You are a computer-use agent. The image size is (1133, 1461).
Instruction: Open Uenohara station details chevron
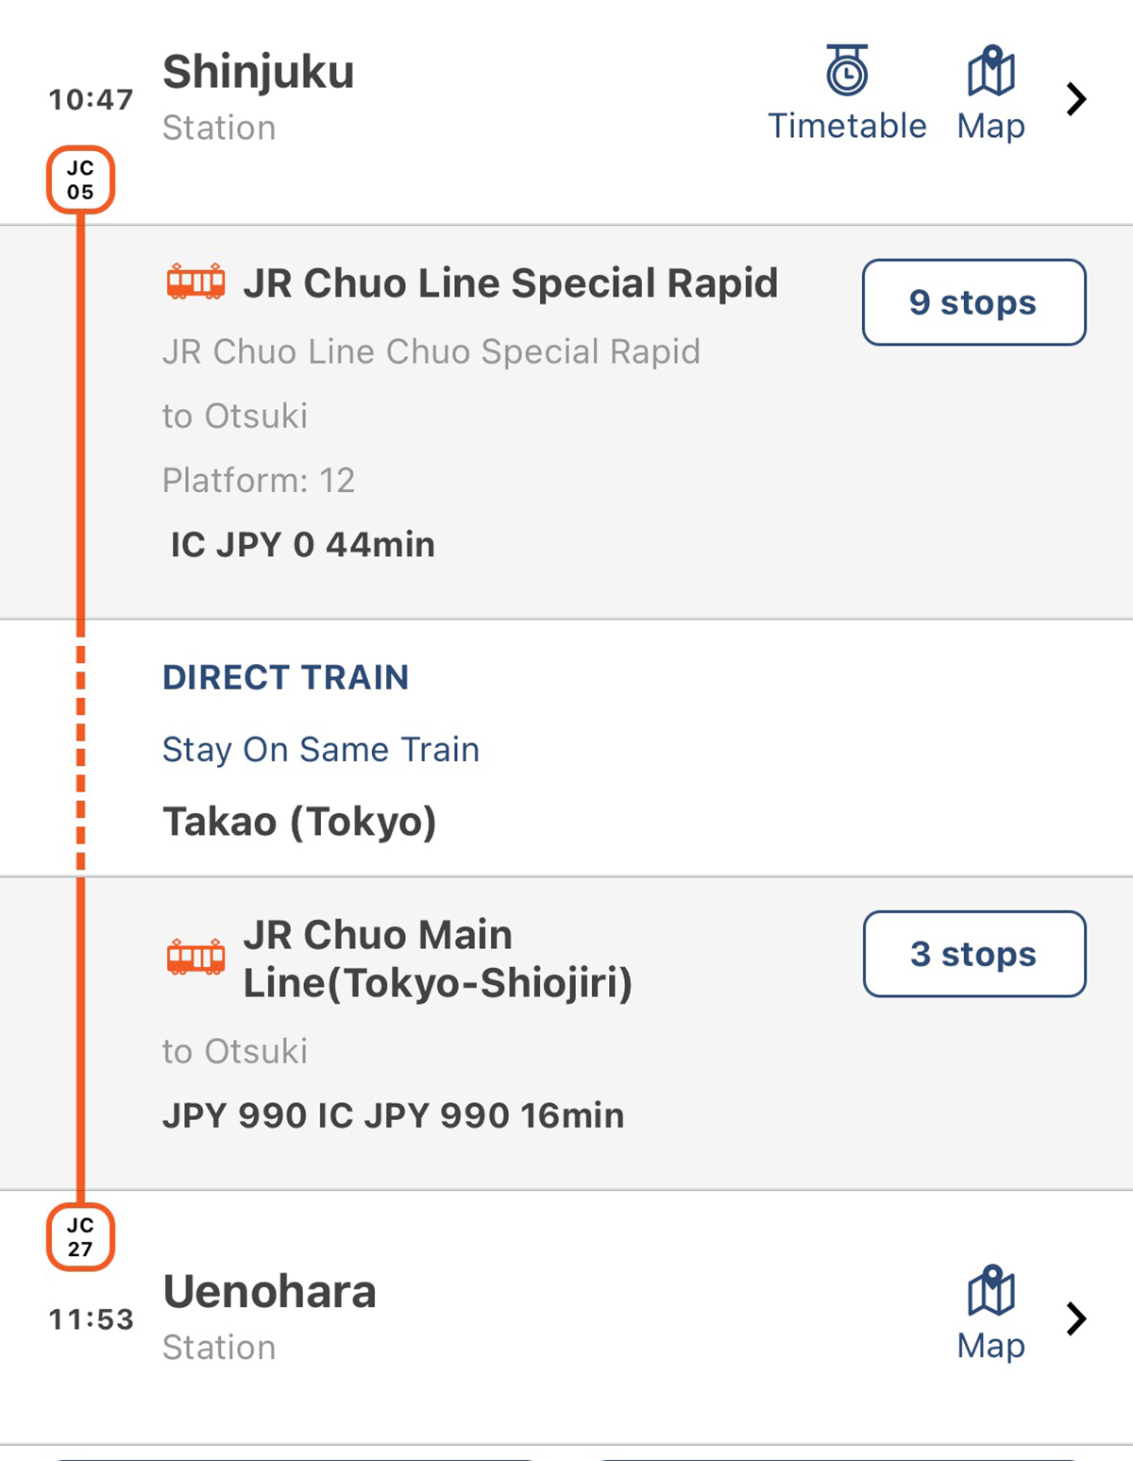[1076, 1319]
